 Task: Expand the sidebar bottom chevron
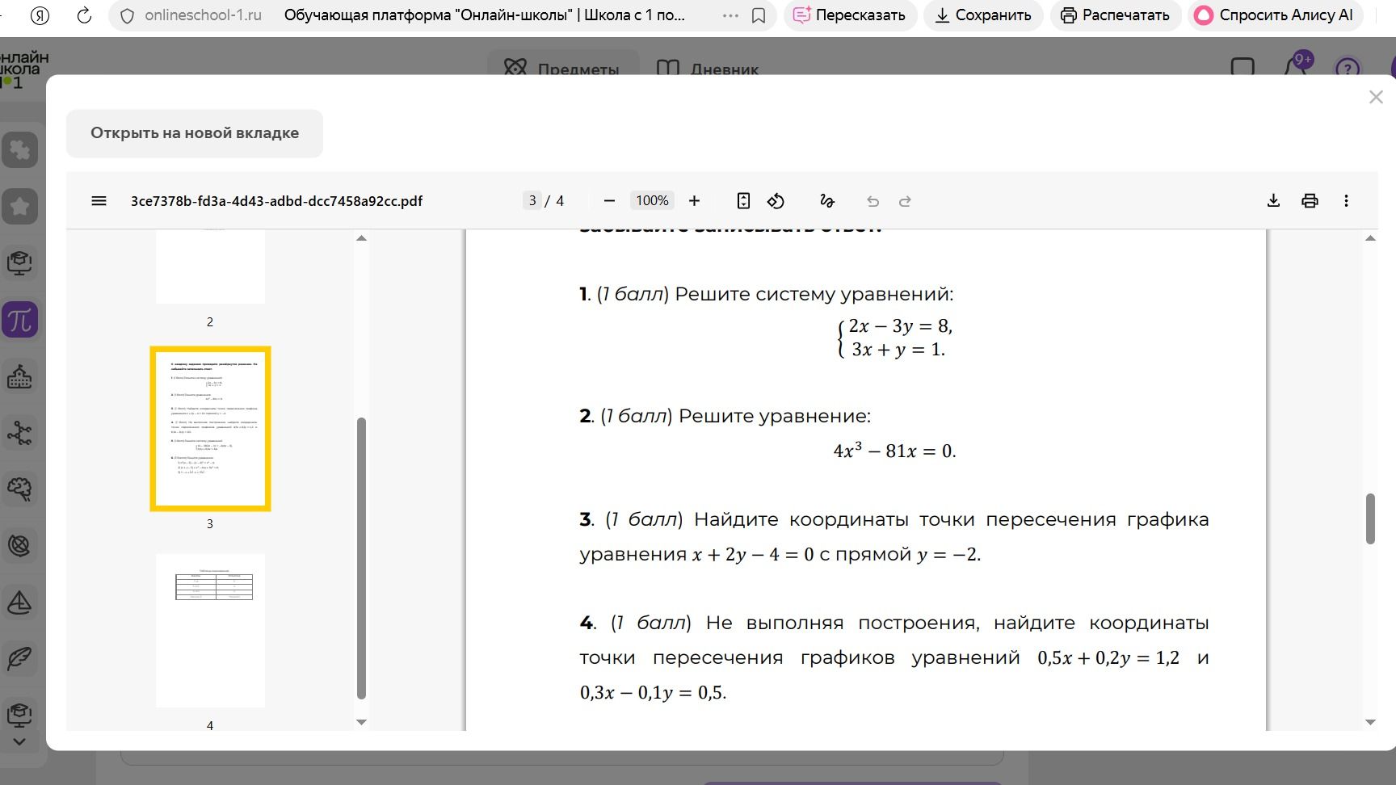coord(19,741)
